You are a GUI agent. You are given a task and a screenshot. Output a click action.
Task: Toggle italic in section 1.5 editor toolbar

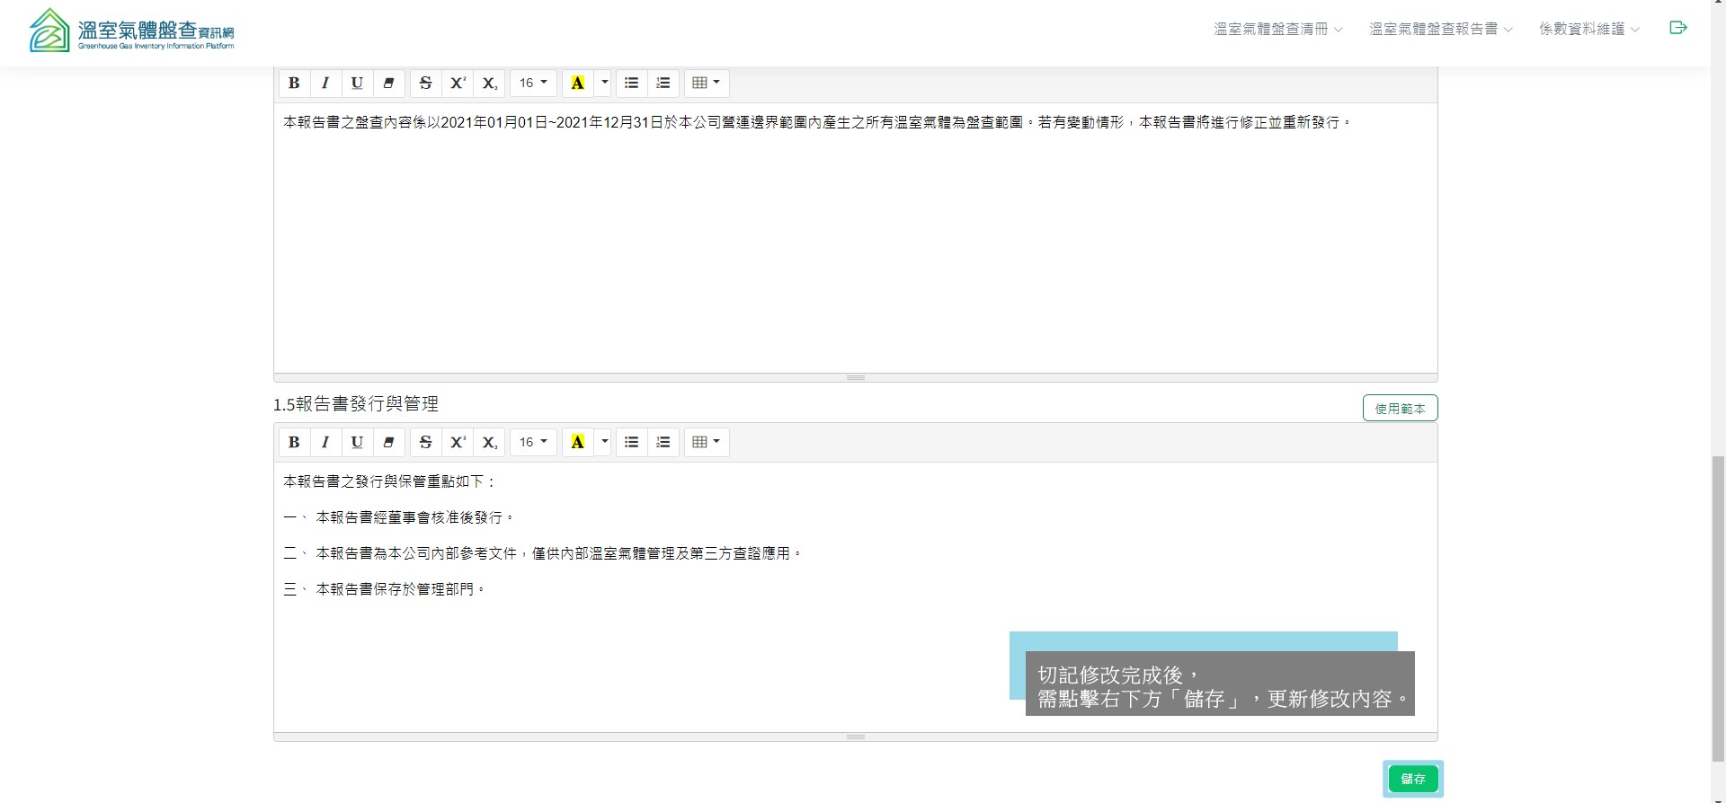[x=325, y=442]
